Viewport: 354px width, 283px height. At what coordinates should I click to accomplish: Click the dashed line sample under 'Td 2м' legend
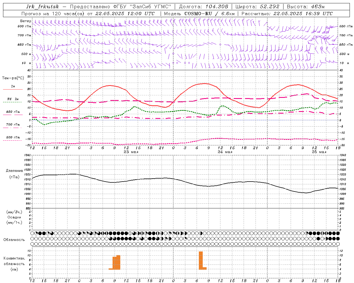(x=12, y=102)
